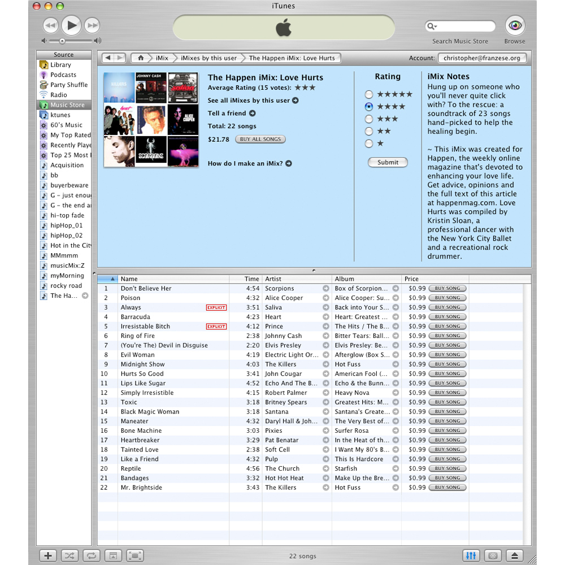Click the Play button
Image resolution: width=565 pixels, height=565 pixels.
71,25
